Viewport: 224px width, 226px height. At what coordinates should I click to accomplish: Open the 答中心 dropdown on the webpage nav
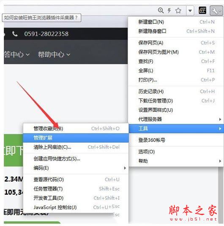click(x=16, y=54)
